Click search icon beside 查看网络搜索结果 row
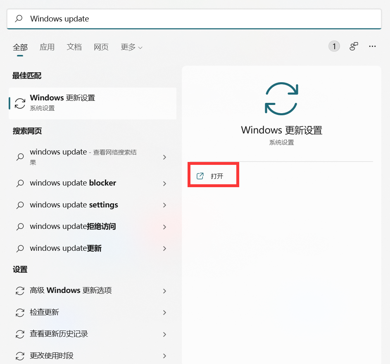The height and width of the screenshot is (364, 390). click(20, 157)
